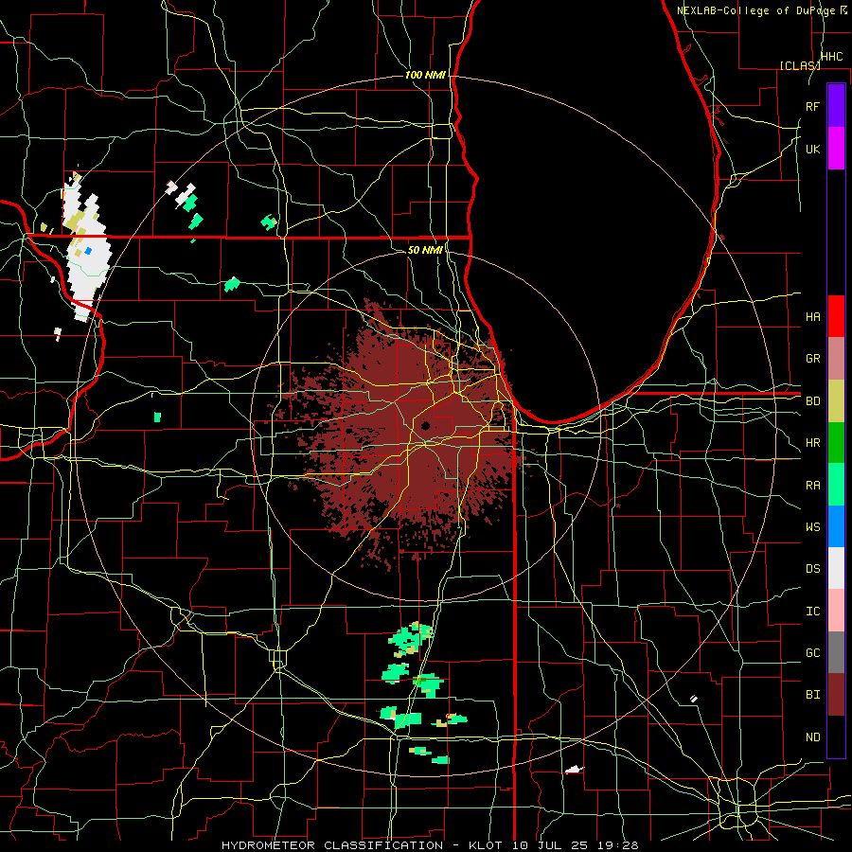Click the blue wet snow pixel in white echo
Image resolution: width=852 pixels, height=852 pixels.
88,251
